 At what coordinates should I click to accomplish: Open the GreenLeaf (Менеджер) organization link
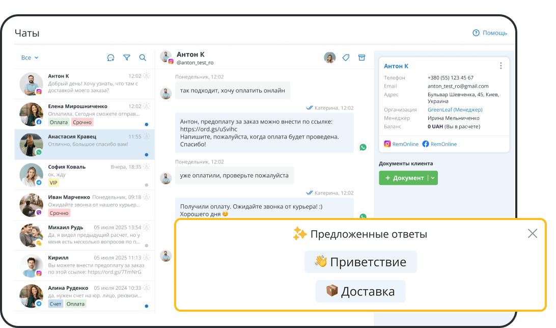click(455, 109)
